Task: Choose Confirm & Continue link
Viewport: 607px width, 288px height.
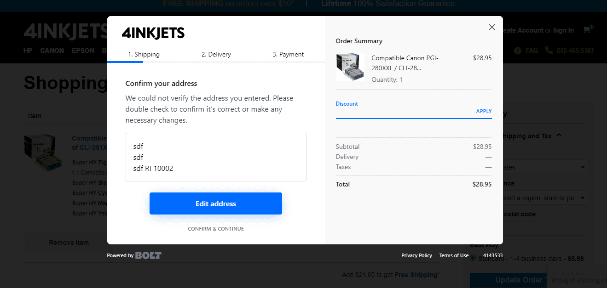Action: tap(216, 229)
